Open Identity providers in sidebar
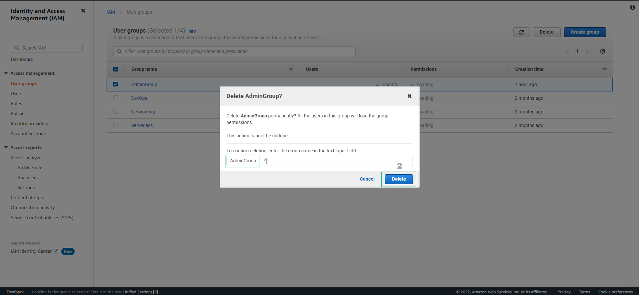The width and height of the screenshot is (639, 295). (x=29, y=123)
